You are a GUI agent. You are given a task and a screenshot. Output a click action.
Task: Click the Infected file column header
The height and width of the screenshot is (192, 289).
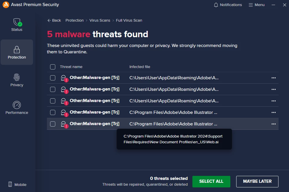140,67
